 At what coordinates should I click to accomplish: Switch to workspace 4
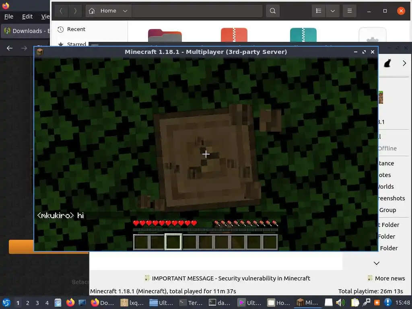47,303
